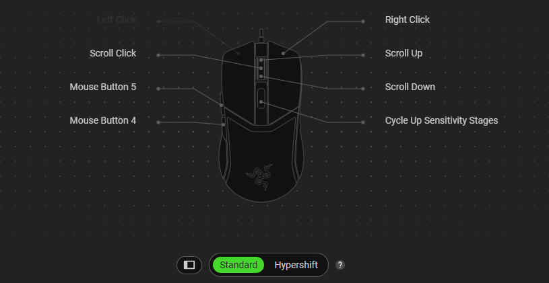Open the Scroll Up assignment
The height and width of the screenshot is (283, 549).
403,54
